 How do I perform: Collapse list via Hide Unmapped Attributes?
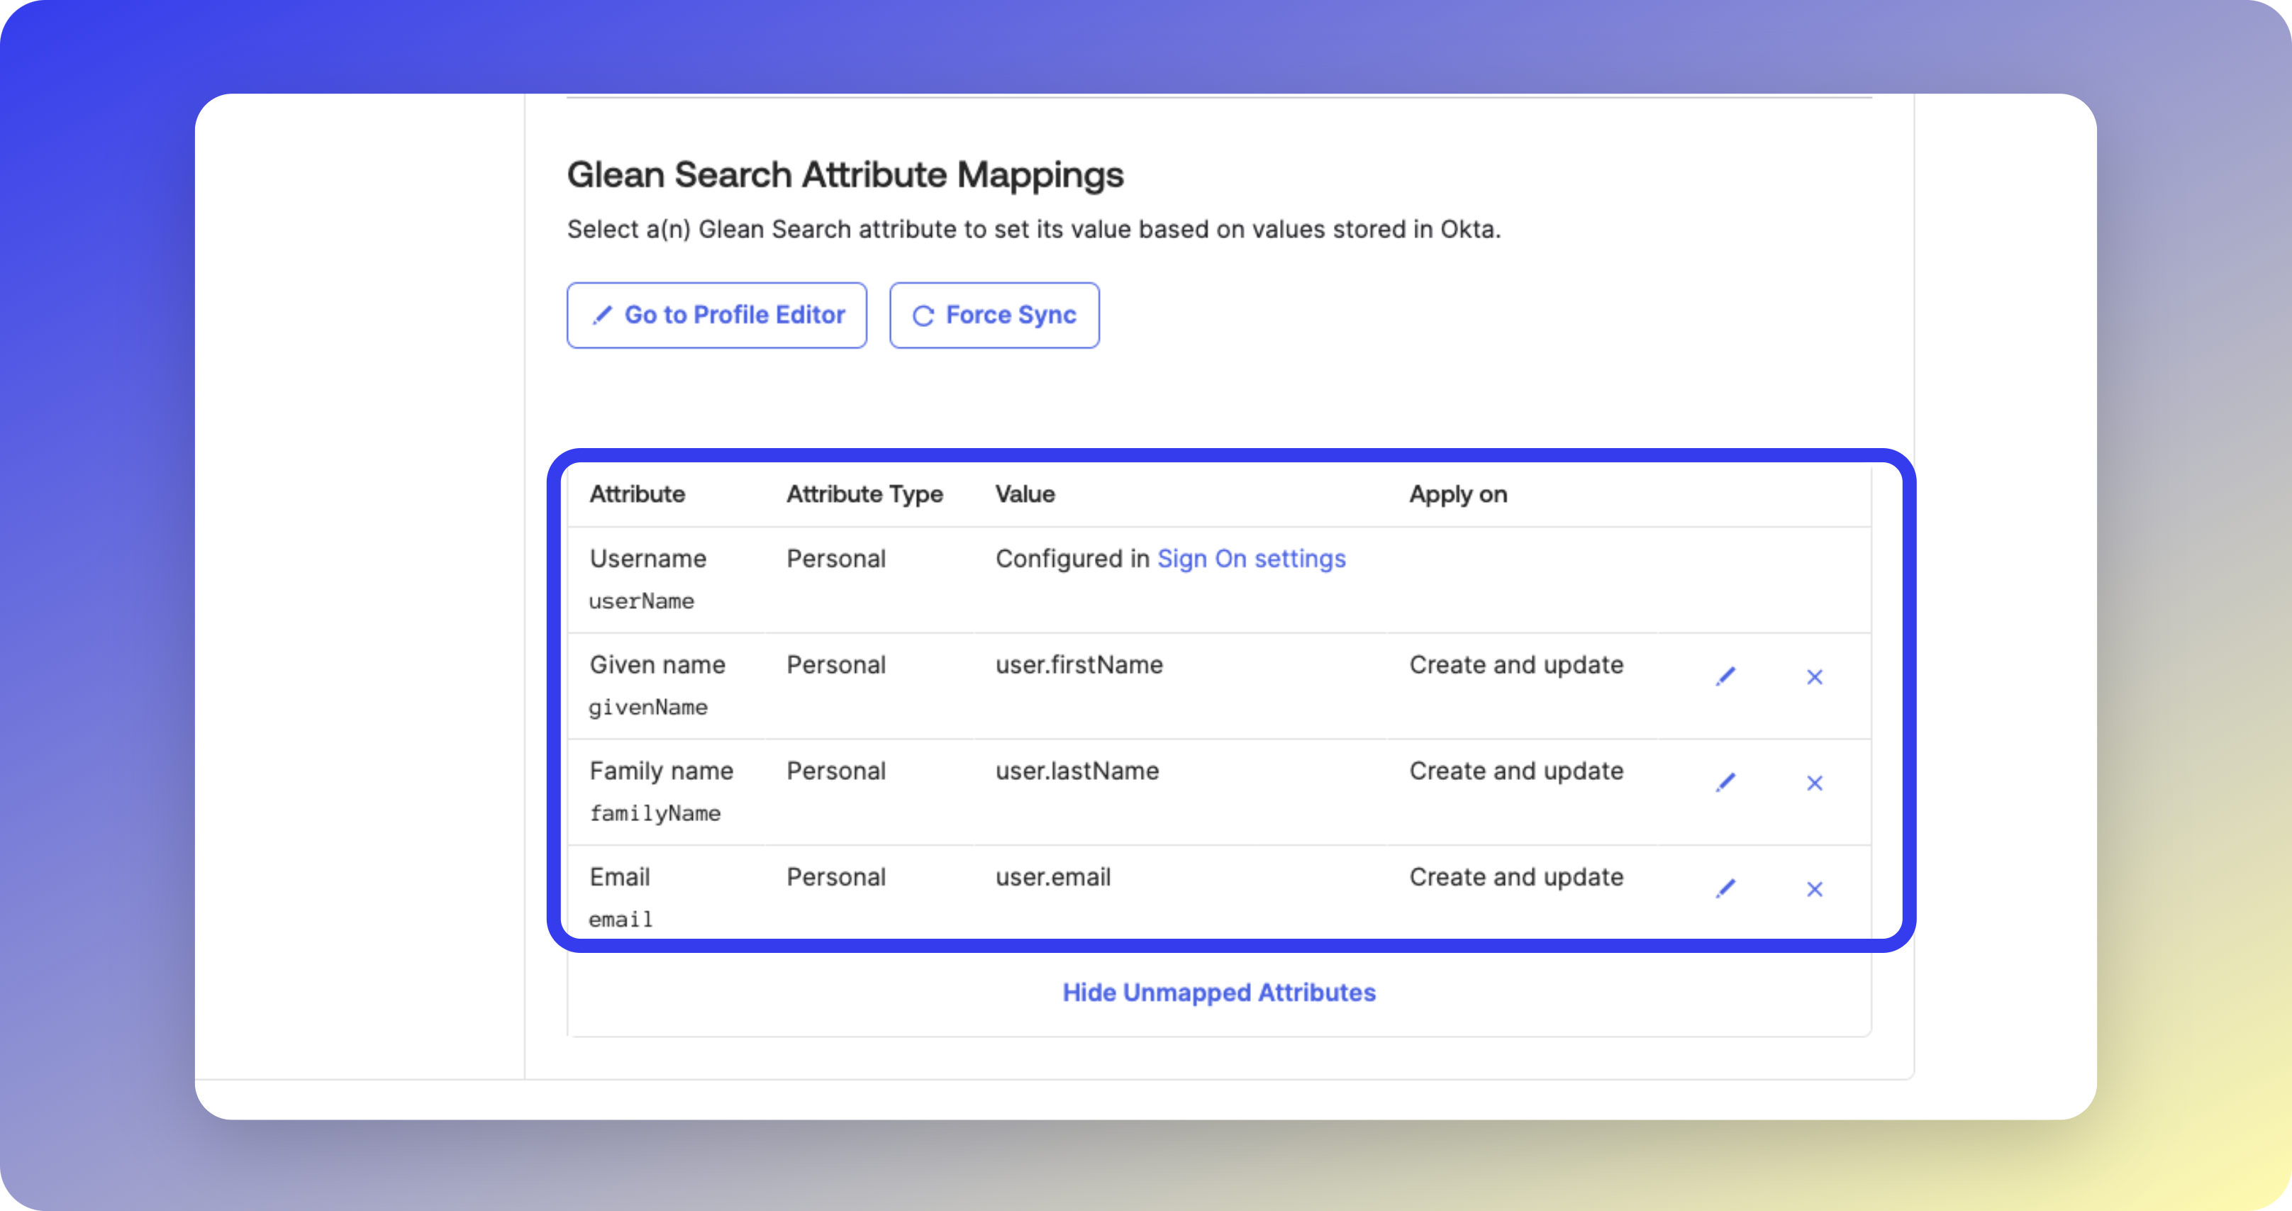click(1218, 992)
